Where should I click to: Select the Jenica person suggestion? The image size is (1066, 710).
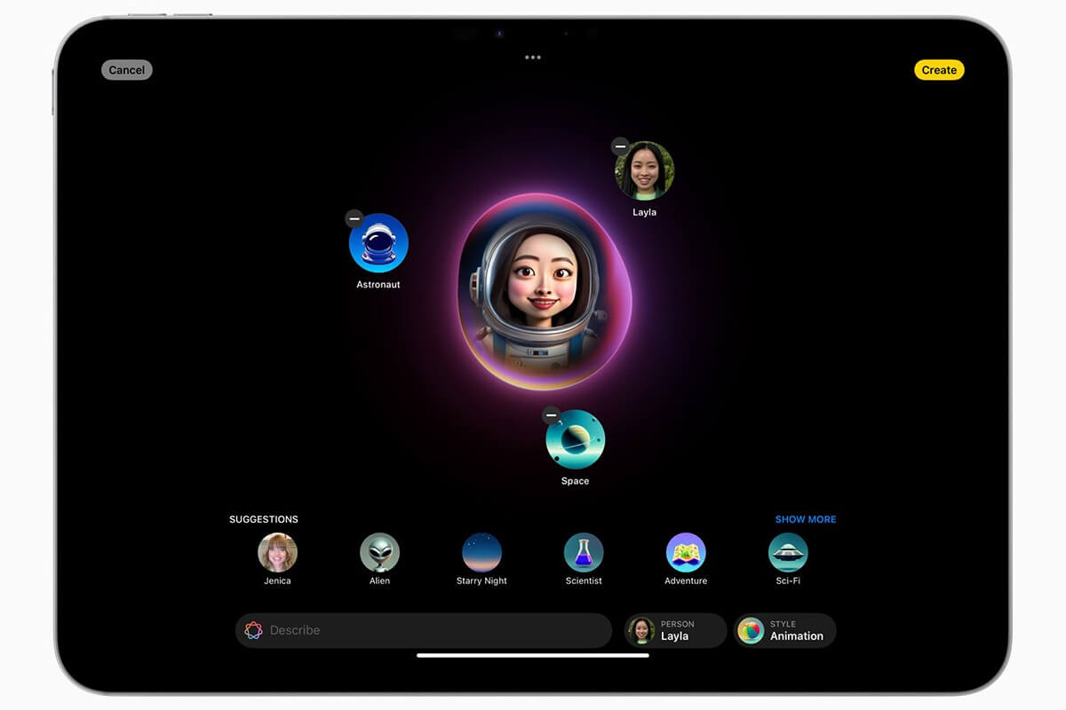coord(277,551)
